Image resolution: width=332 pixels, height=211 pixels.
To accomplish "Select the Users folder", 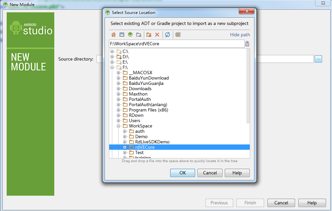I will [135, 120].
